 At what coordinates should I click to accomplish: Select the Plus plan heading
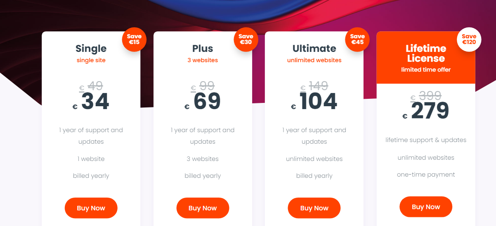(203, 49)
